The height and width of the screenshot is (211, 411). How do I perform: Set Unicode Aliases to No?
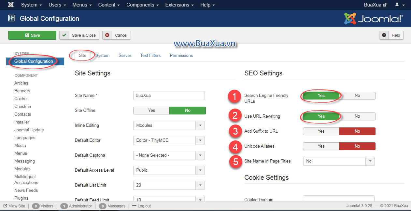(x=357, y=146)
